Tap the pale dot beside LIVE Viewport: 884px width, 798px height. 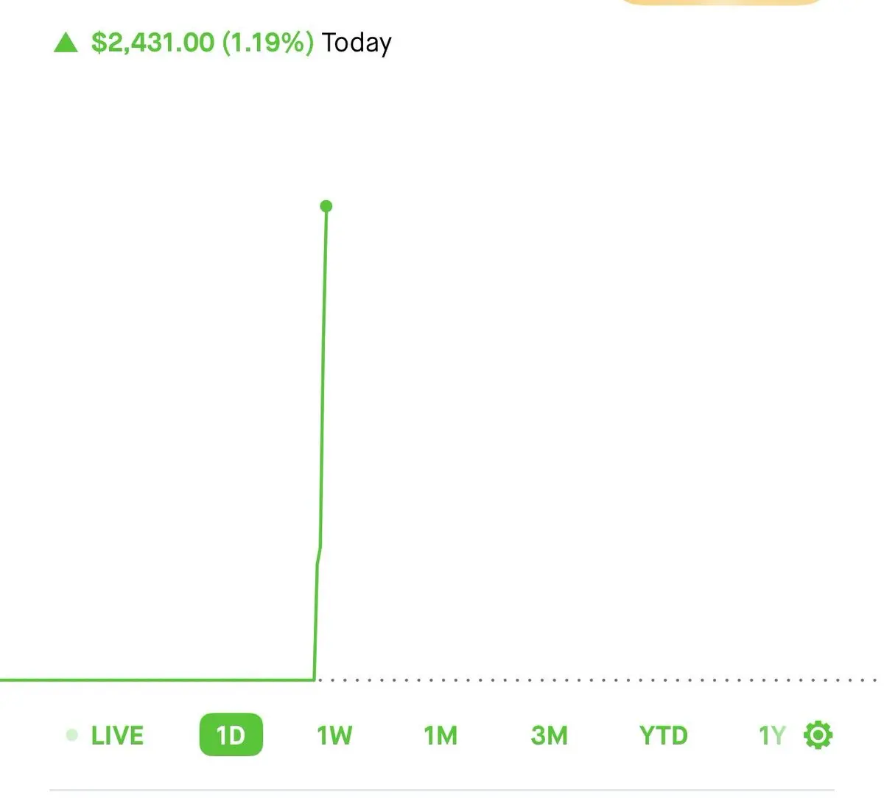tap(71, 735)
